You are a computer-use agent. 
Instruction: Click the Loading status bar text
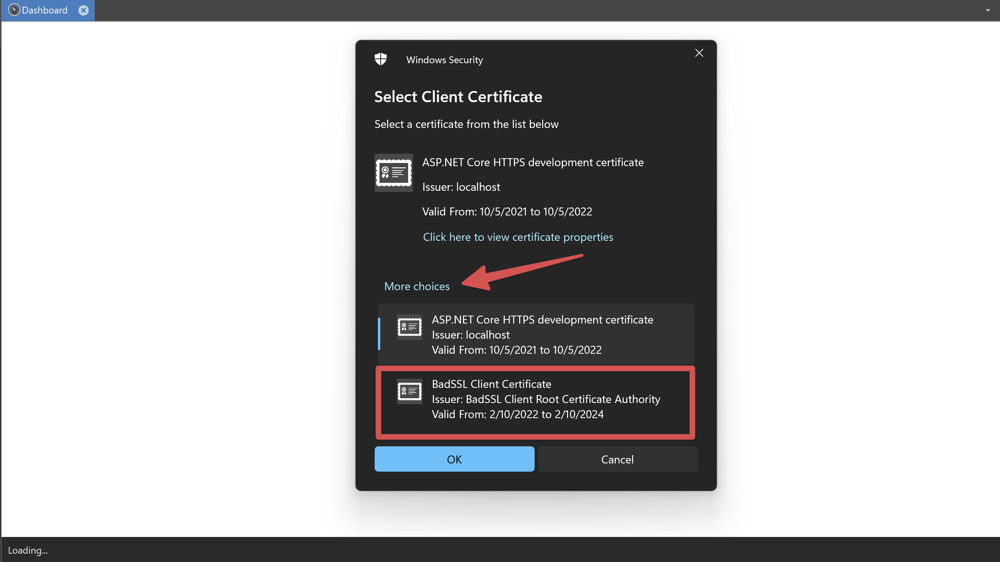28,550
